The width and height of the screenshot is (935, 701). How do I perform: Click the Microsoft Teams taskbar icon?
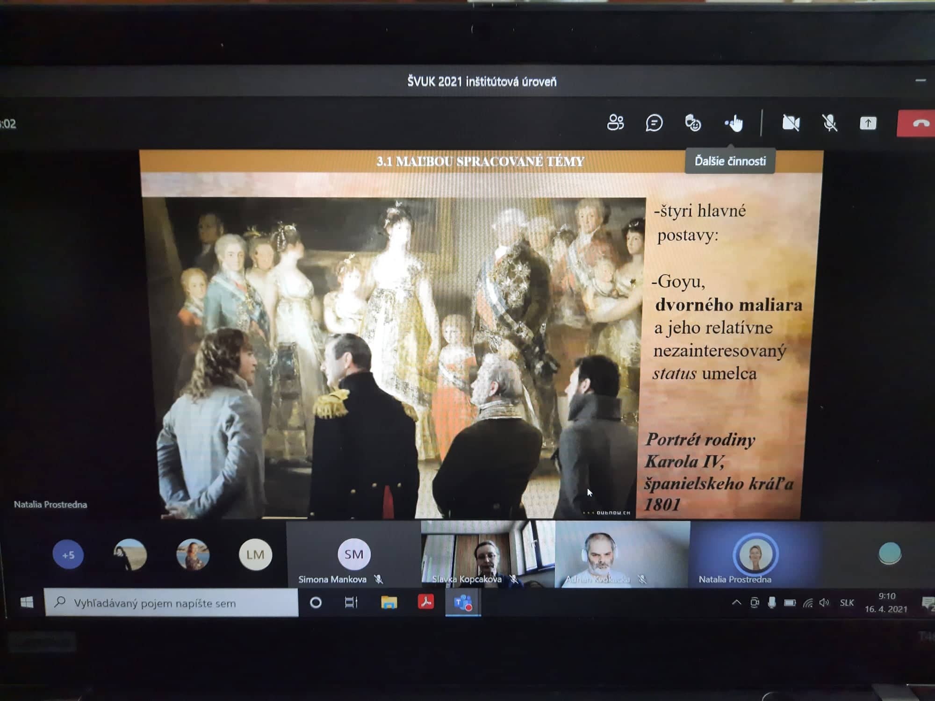click(463, 603)
